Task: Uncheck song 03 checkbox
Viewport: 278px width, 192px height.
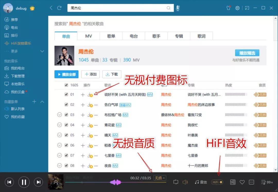Action: click(66, 115)
